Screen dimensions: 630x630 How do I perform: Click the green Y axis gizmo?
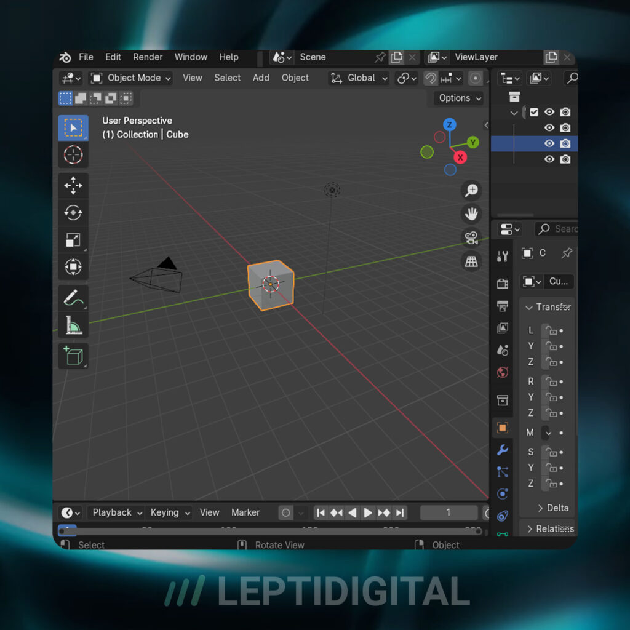point(473,142)
